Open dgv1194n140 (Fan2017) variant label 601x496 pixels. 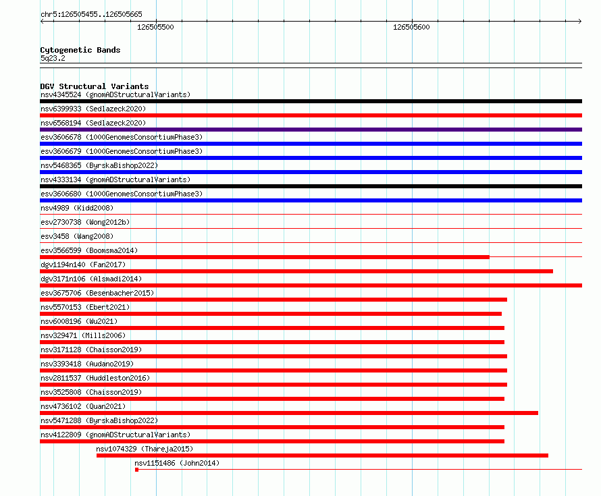point(83,265)
